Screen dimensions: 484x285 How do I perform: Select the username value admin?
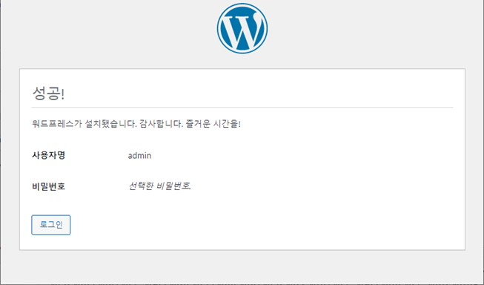point(139,155)
